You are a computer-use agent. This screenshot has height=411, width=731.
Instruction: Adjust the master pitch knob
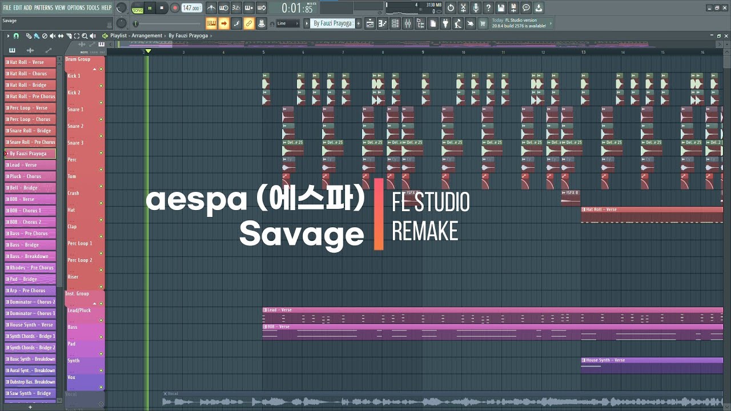tap(122, 23)
